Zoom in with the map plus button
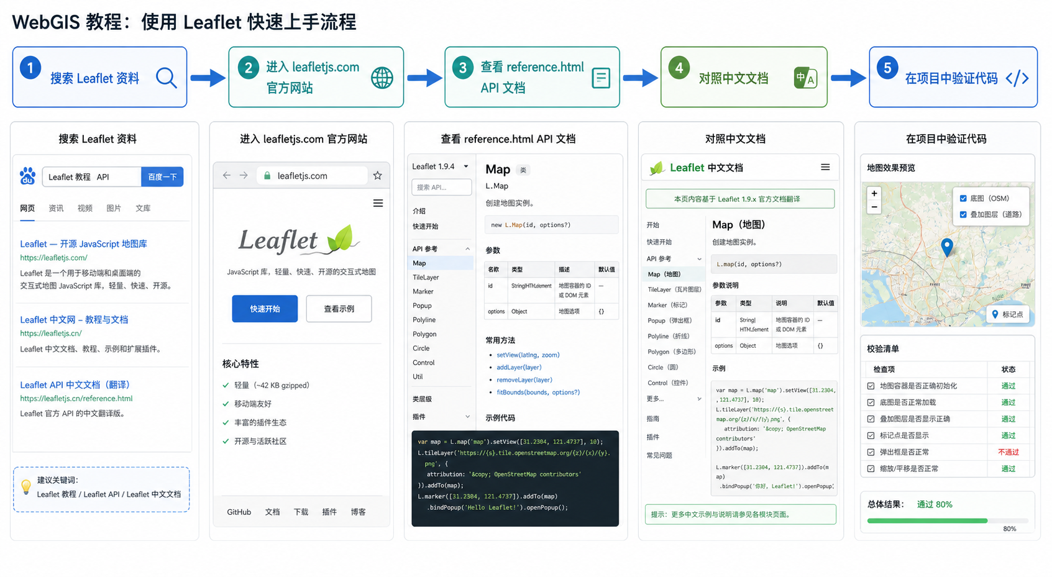This screenshot has width=1052, height=577. (x=874, y=193)
